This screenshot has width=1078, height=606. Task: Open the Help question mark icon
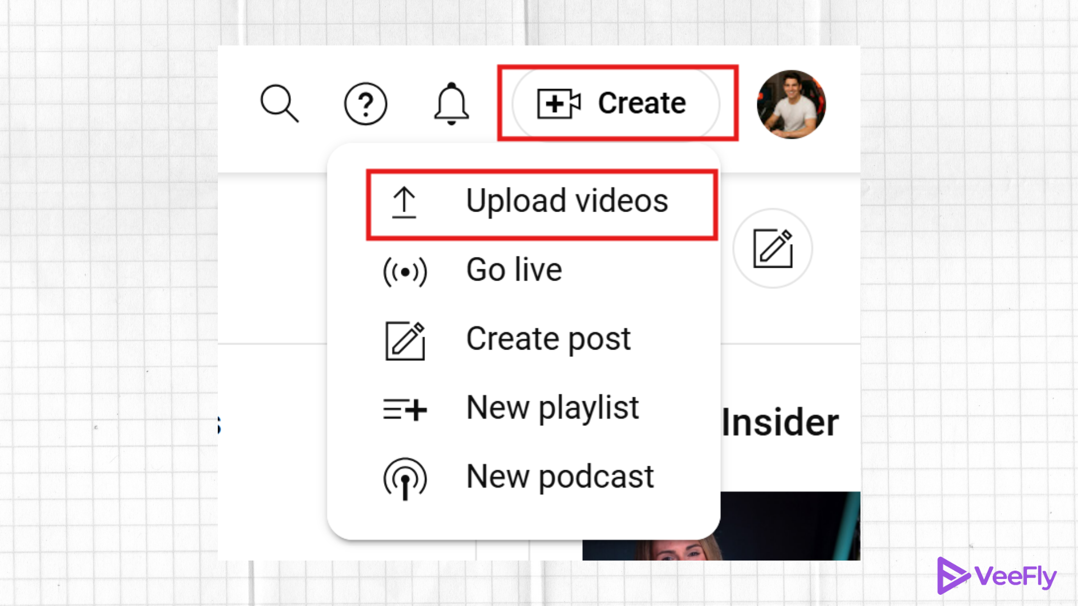click(x=366, y=103)
